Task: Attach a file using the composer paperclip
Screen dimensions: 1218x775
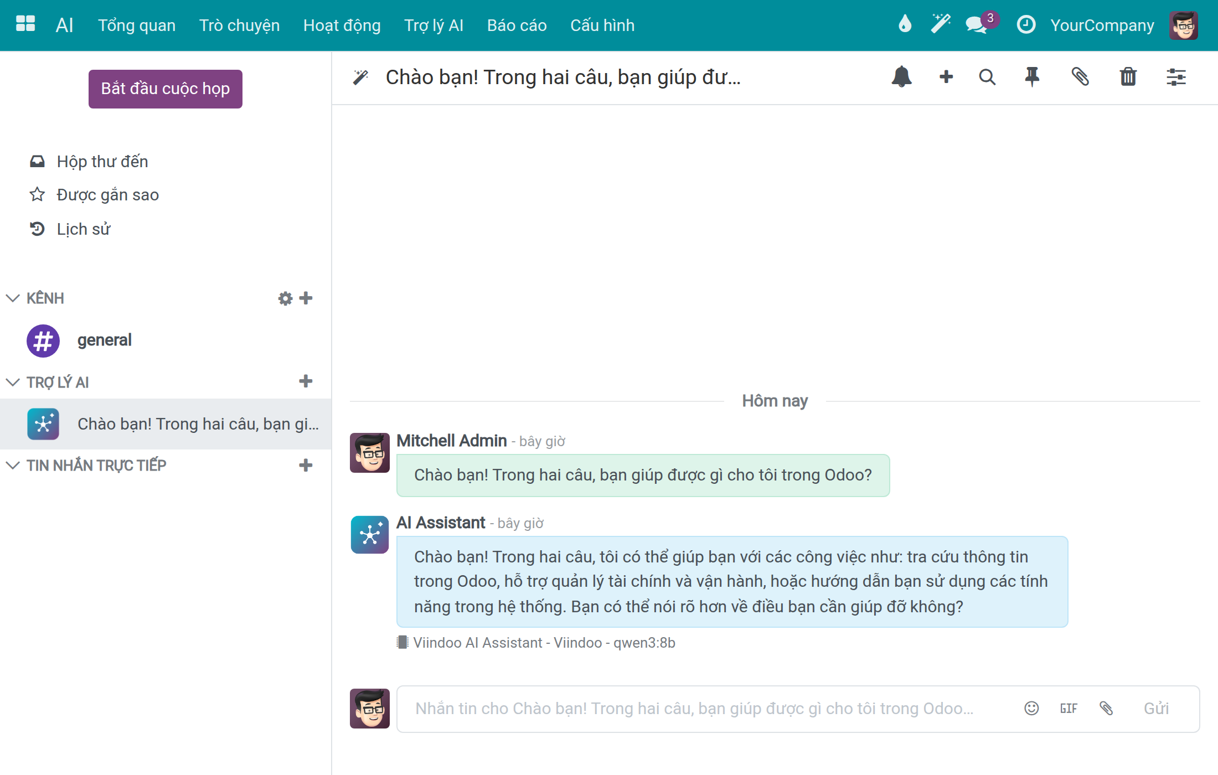Action: (1106, 709)
